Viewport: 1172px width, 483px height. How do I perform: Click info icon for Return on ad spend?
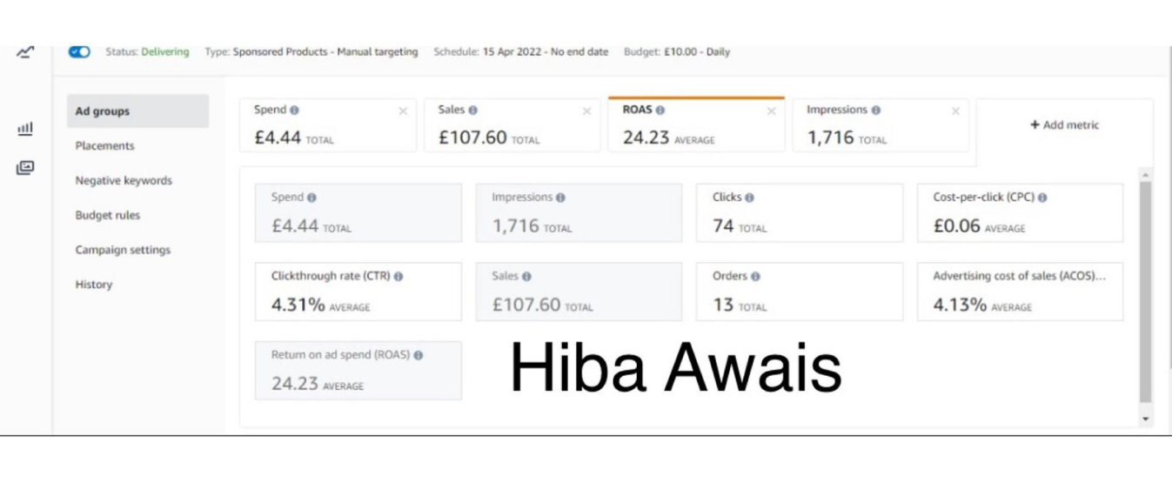pyautogui.click(x=419, y=356)
